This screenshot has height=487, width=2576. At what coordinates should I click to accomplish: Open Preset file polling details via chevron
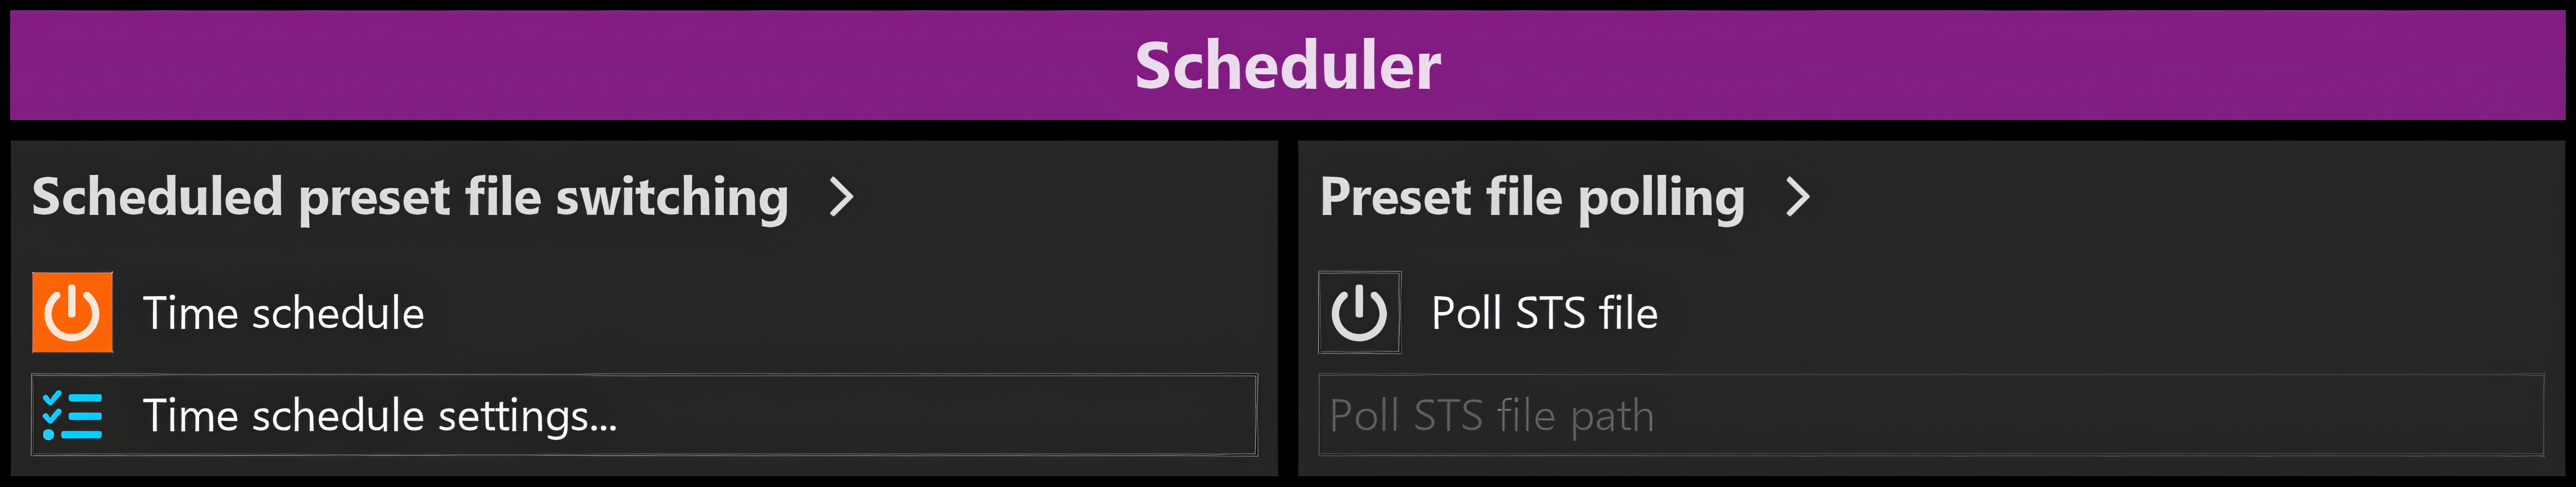pos(1798,197)
